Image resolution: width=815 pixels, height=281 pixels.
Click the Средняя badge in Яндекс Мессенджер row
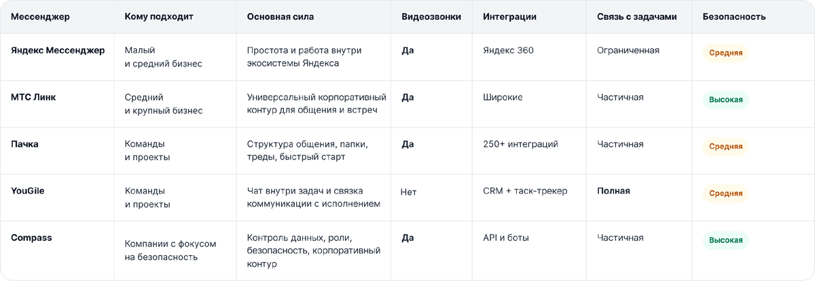click(x=725, y=53)
